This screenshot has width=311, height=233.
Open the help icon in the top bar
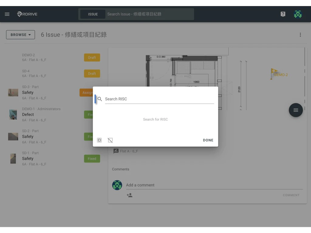pyautogui.click(x=283, y=14)
